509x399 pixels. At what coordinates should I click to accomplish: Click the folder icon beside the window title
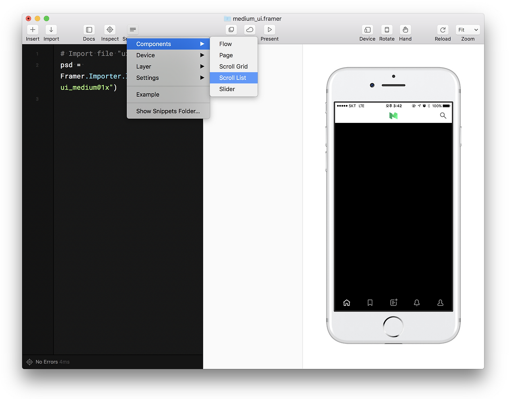pyautogui.click(x=227, y=19)
